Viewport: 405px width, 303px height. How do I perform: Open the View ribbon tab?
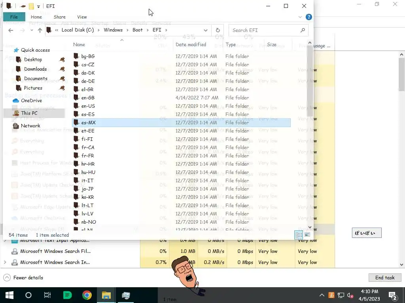(x=82, y=17)
